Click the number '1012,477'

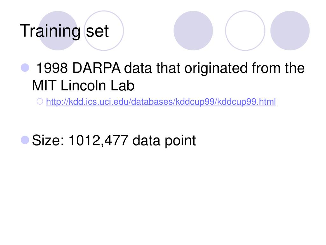98,141
